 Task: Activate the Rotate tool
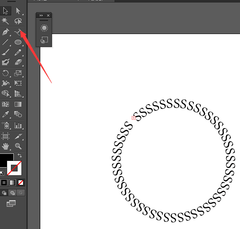pyautogui.click(x=5, y=73)
